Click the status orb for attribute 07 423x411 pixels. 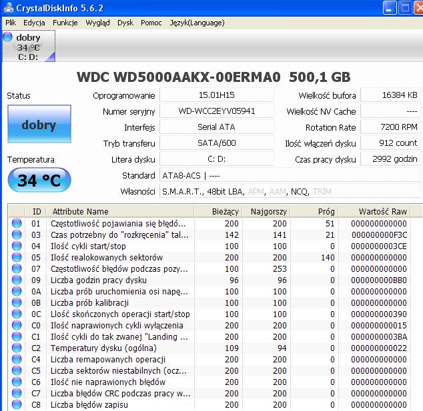click(17, 268)
